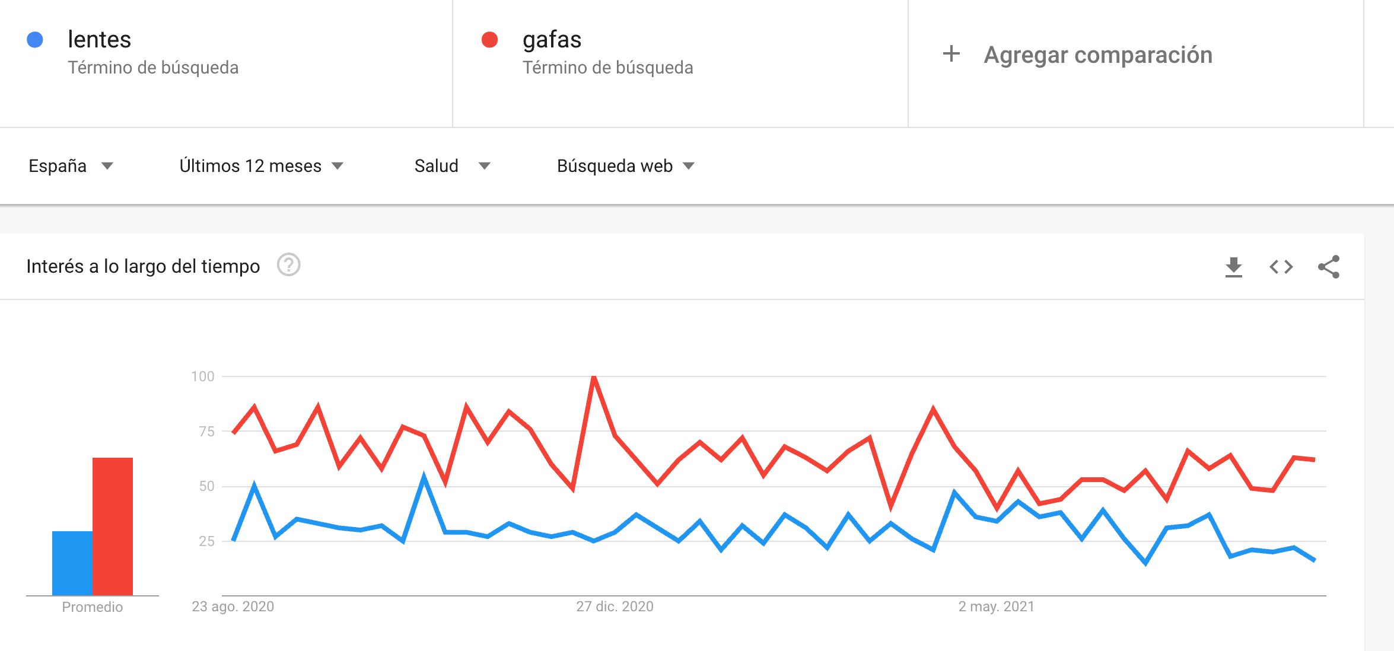Edit the lentes search term
The image size is (1394, 651).
[100, 40]
